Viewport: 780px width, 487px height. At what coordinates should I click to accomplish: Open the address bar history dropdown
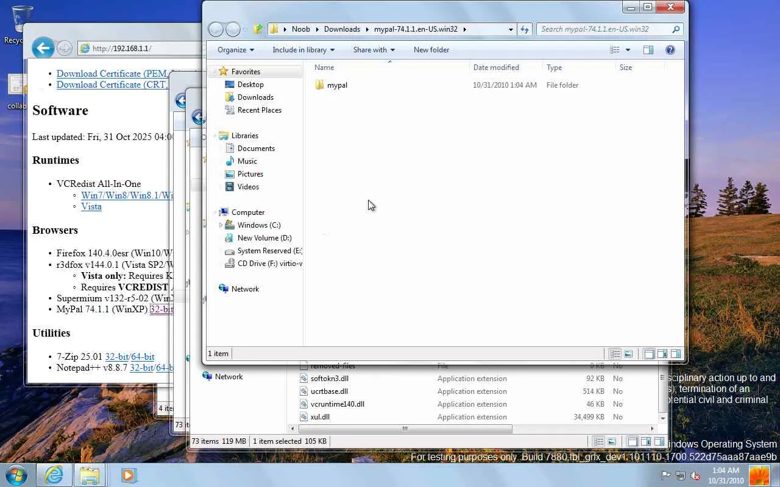tap(511, 29)
